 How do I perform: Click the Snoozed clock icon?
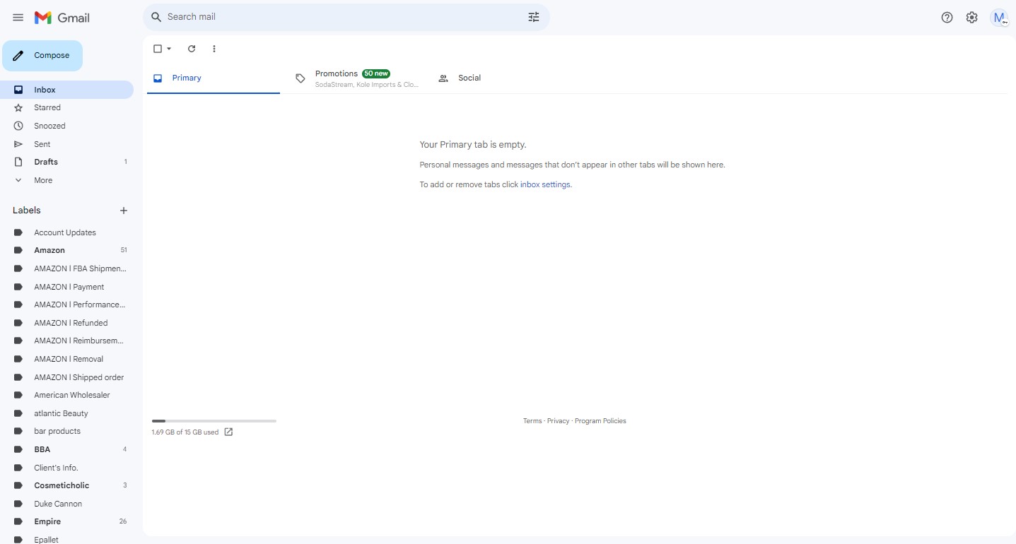coord(18,126)
